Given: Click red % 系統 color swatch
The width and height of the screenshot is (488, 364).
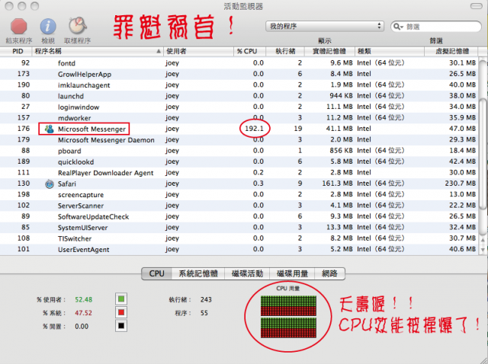Looking at the screenshot, I should (x=121, y=312).
